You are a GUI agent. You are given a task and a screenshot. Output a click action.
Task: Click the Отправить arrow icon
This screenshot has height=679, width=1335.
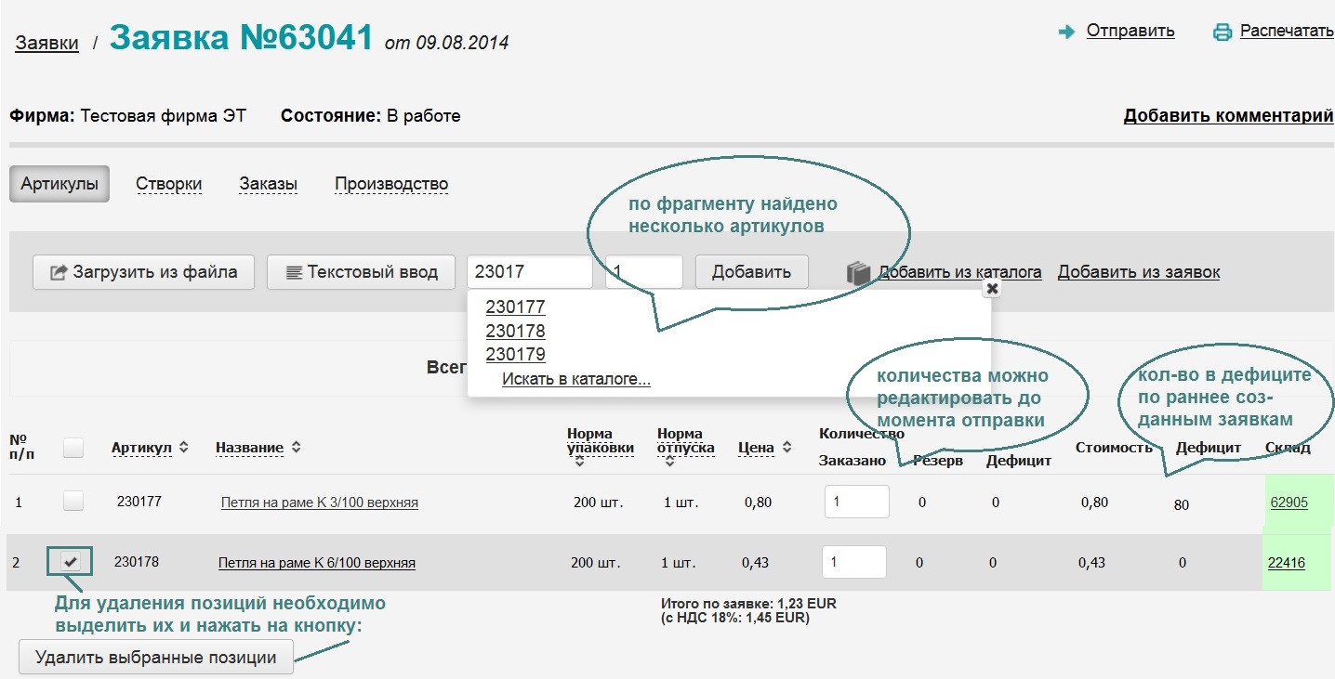[x=1066, y=33]
